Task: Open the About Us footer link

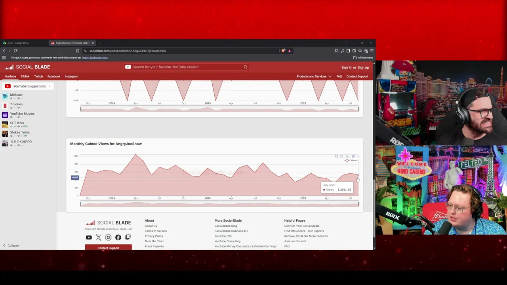Action: pyautogui.click(x=151, y=226)
